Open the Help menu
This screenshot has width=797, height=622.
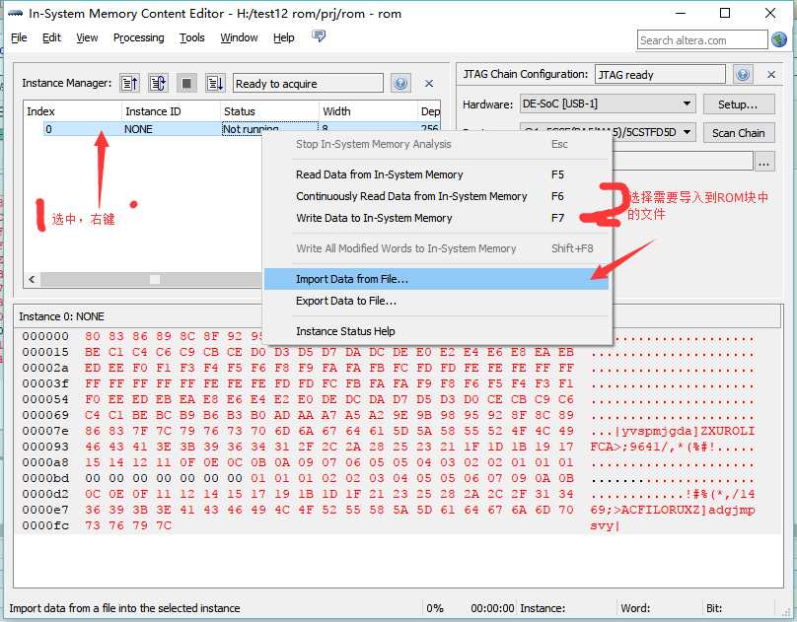pyautogui.click(x=284, y=37)
